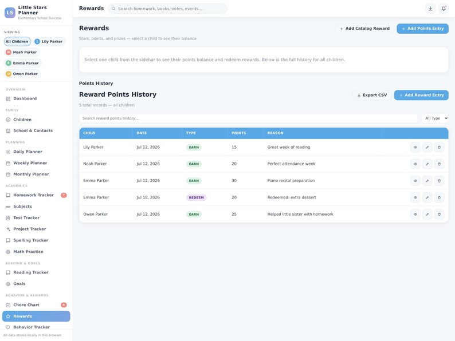The image size is (455, 341).
Task: Click Add Catalog Reward button
Action: 364,29
